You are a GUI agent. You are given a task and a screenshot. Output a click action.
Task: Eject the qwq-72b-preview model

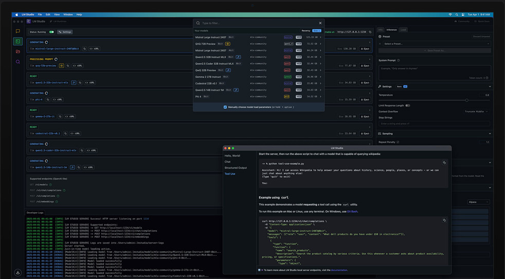coord(365,66)
